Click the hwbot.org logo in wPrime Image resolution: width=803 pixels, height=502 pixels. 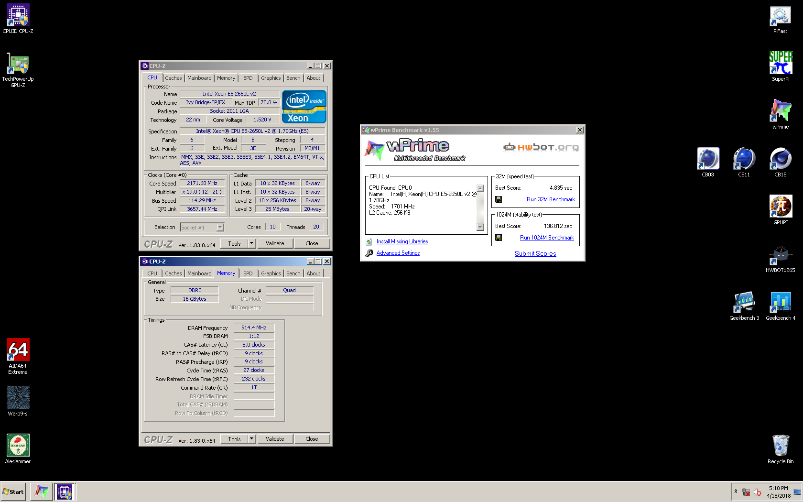541,147
